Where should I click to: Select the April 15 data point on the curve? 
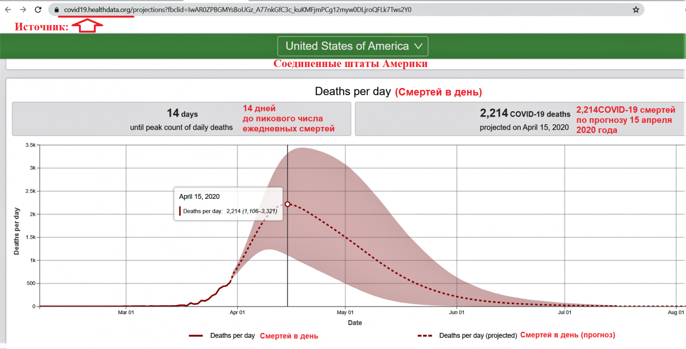288,204
